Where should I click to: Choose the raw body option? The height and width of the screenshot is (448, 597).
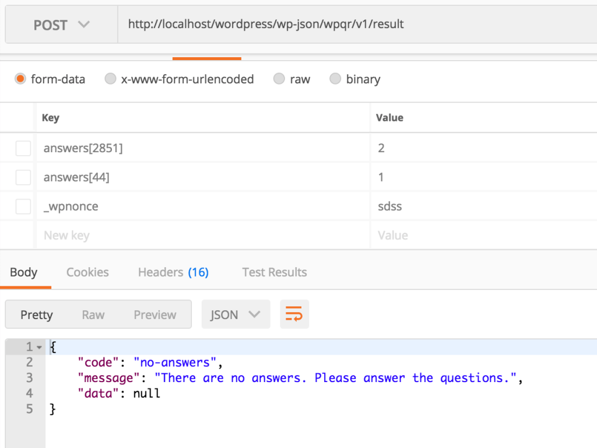279,79
